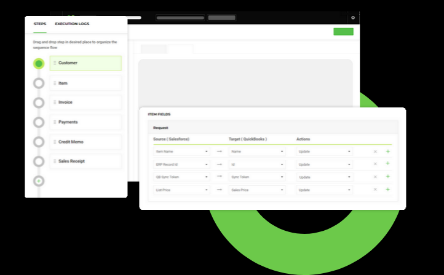Select the Invoice step
The image size is (444, 275).
point(85,103)
